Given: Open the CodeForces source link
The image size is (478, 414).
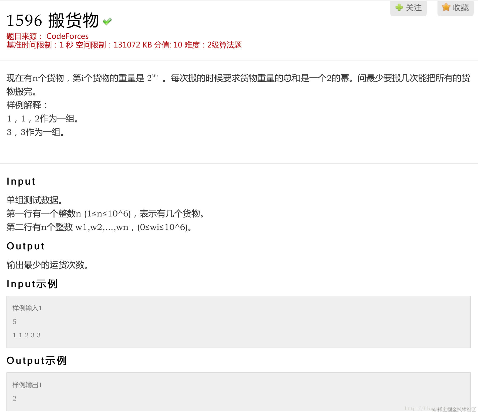Looking at the screenshot, I should pyautogui.click(x=68, y=36).
